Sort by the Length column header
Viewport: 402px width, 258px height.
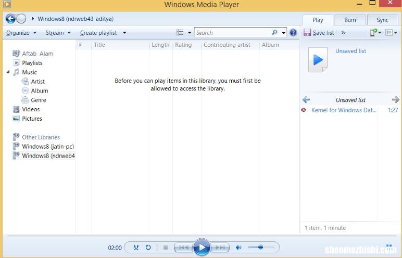pos(161,45)
